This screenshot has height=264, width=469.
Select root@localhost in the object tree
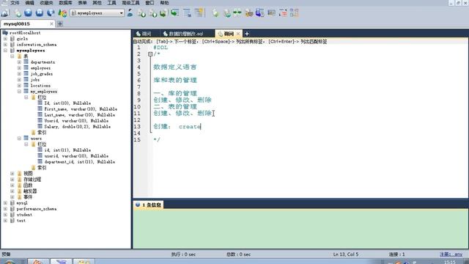25,33
